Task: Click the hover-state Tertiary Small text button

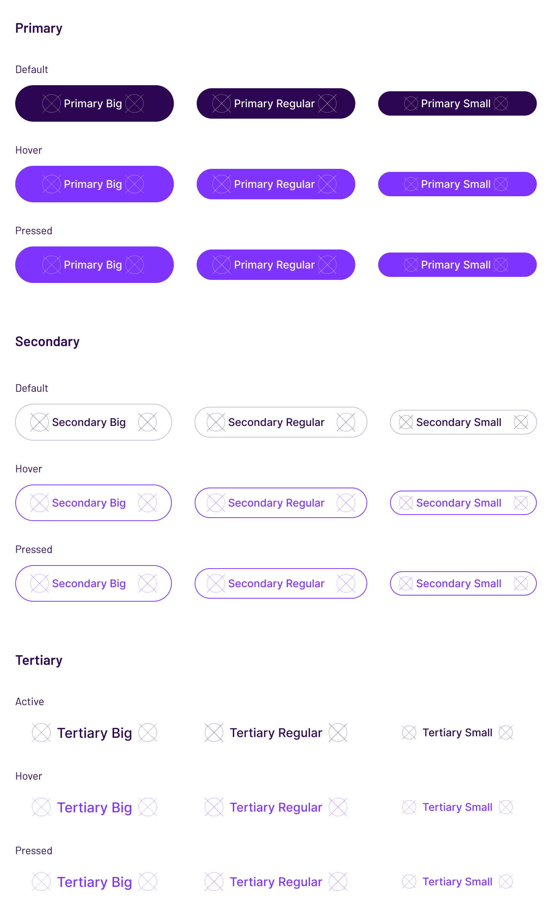Action: click(x=457, y=807)
